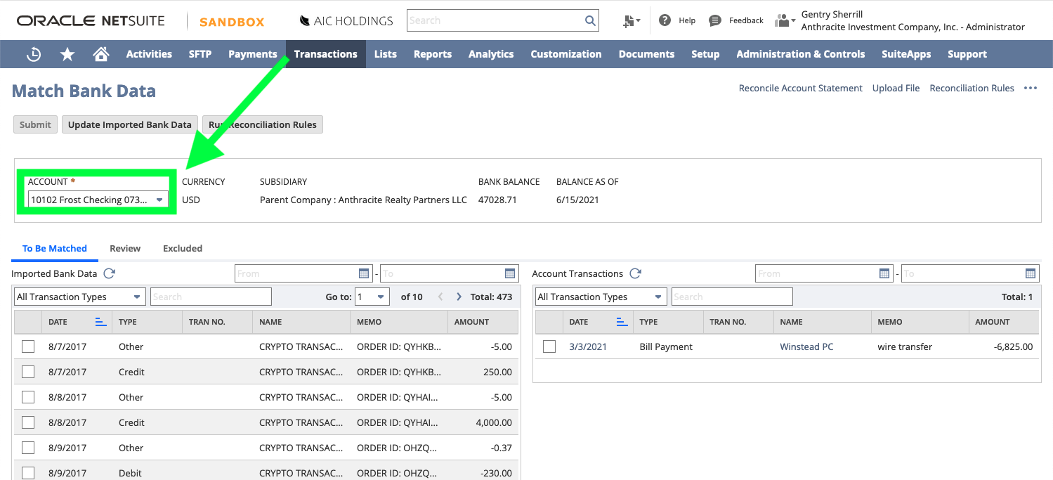Open Imported Bank Data transaction types dropdown

pyautogui.click(x=80, y=297)
